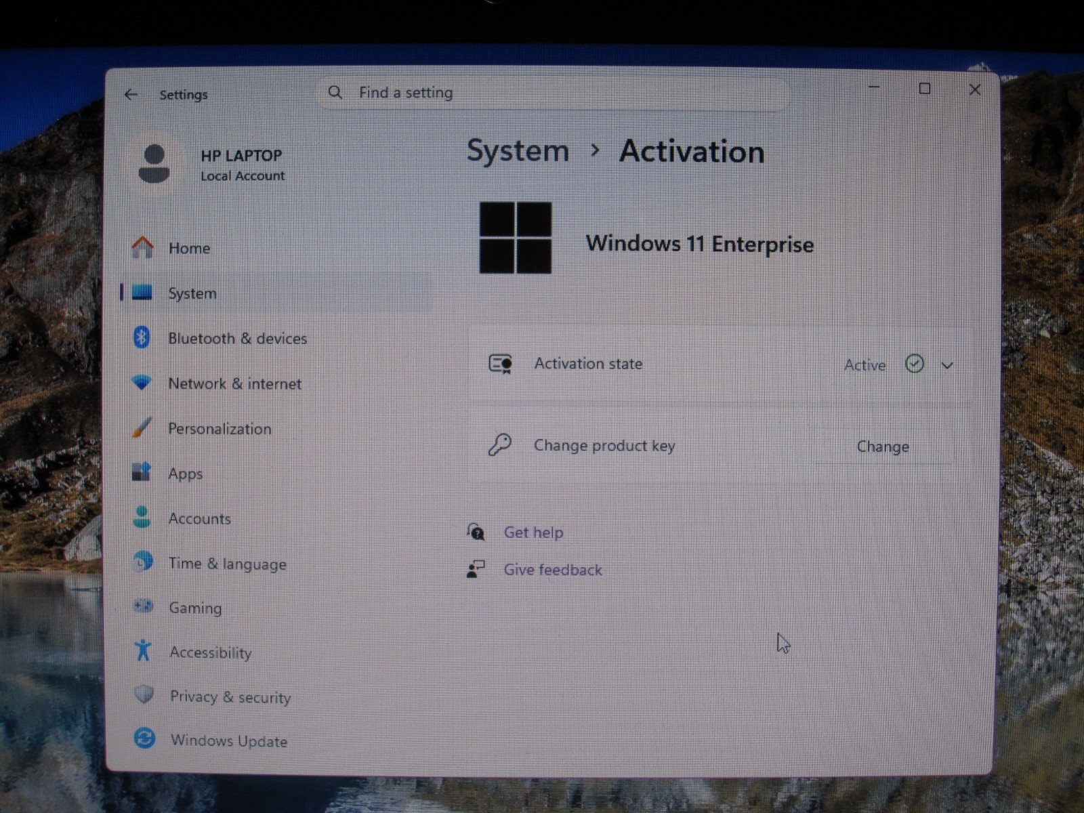Click the Windows Update refresh icon
The height and width of the screenshot is (813, 1084).
point(144,738)
